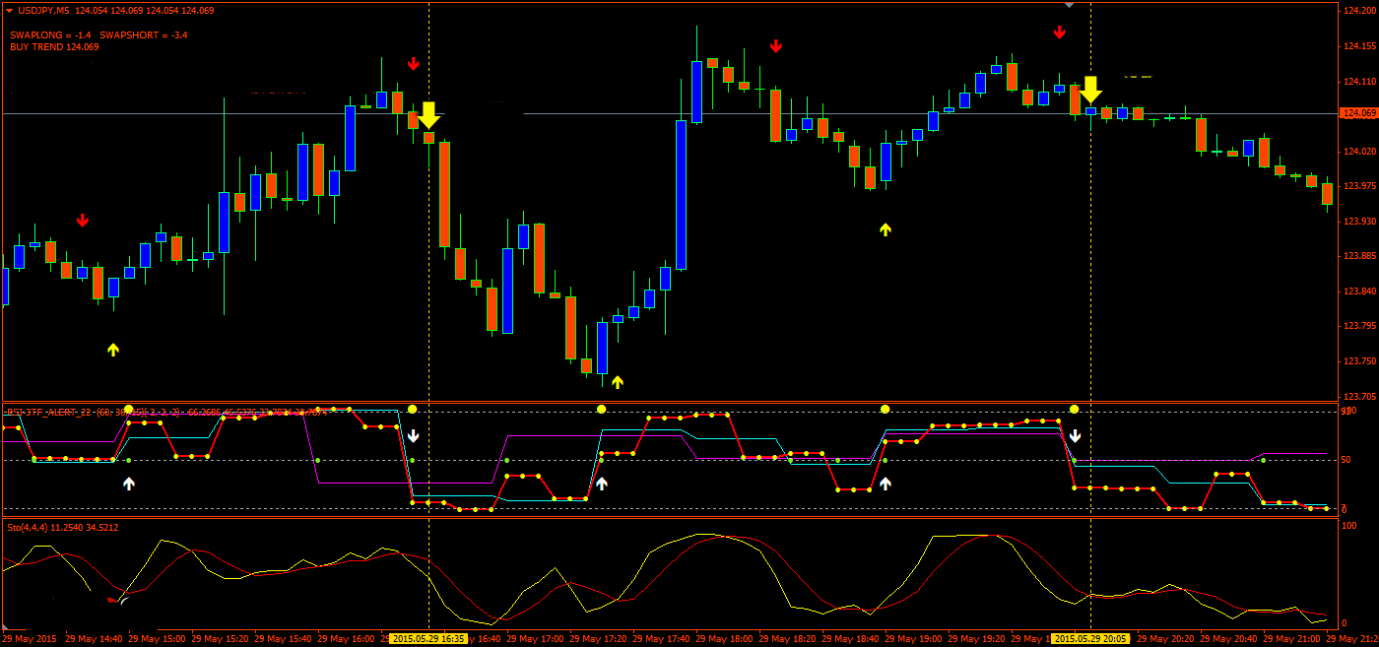Image resolution: width=1379 pixels, height=647 pixels.
Task: Open the USDJPY,M5 chart dropdown triangle
Action: tap(9, 10)
